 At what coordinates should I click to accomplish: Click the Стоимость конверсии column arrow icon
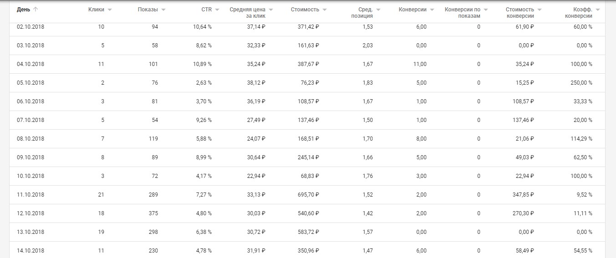[x=540, y=10]
